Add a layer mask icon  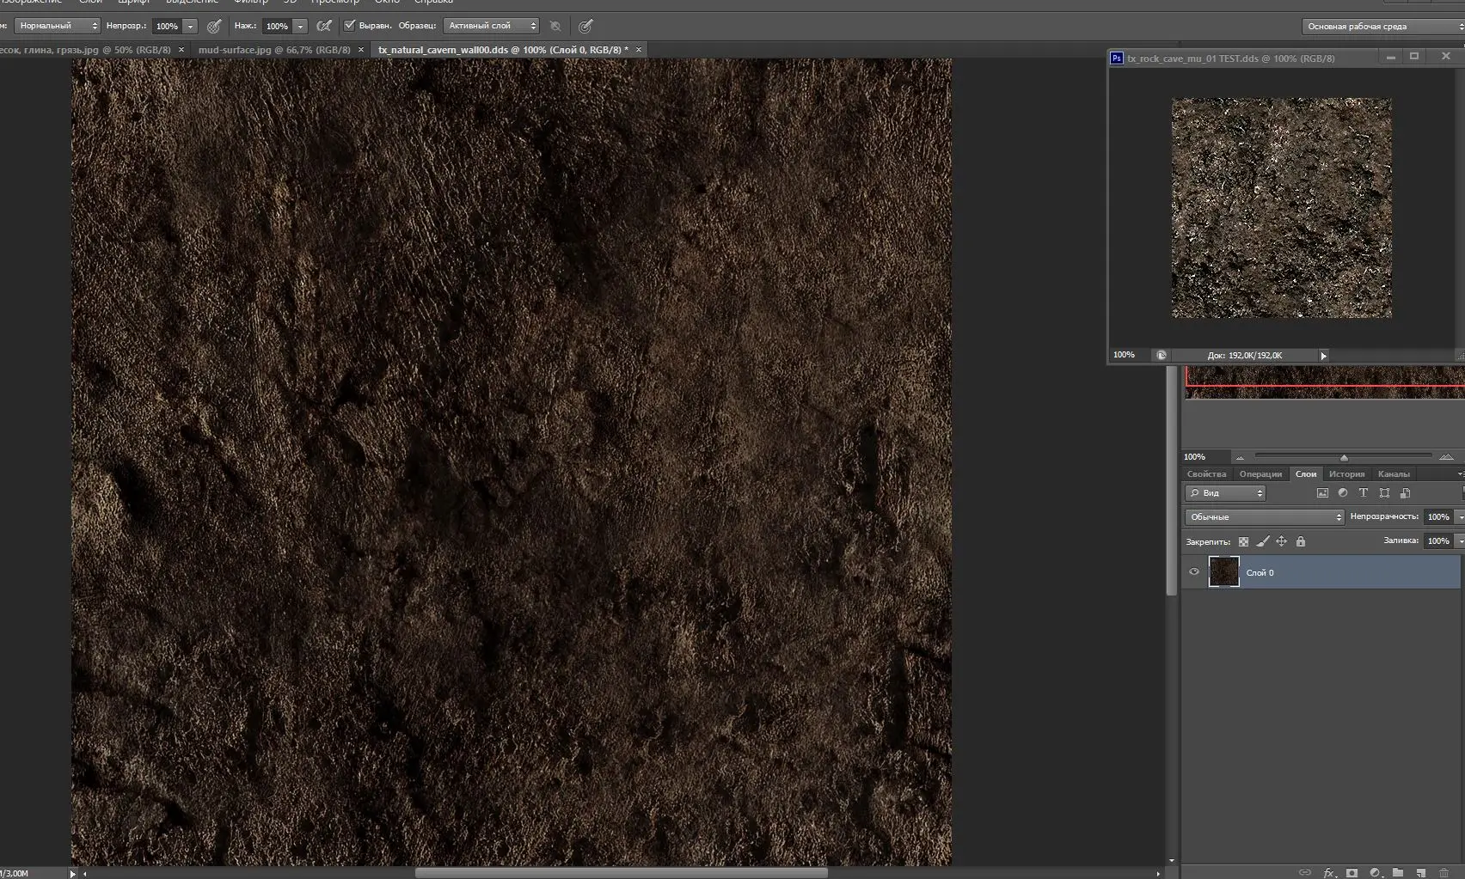(1352, 872)
